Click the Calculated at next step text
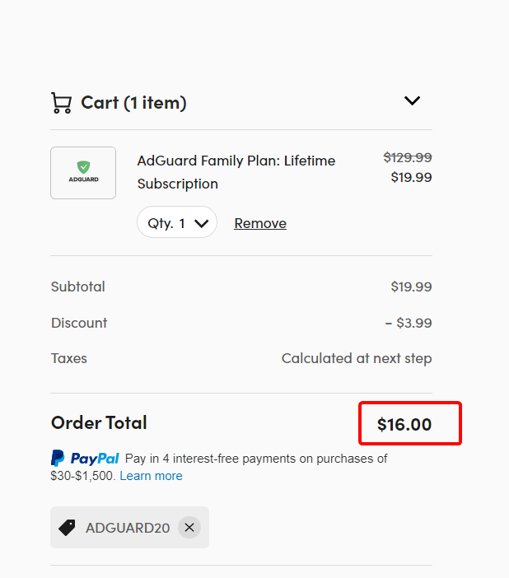509x578 pixels. [357, 358]
